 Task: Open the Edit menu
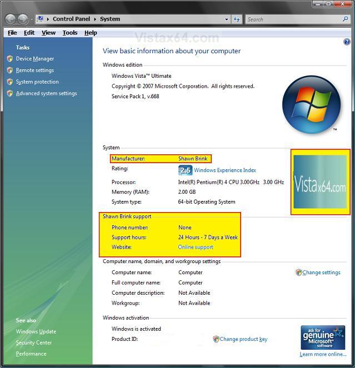tap(29, 33)
